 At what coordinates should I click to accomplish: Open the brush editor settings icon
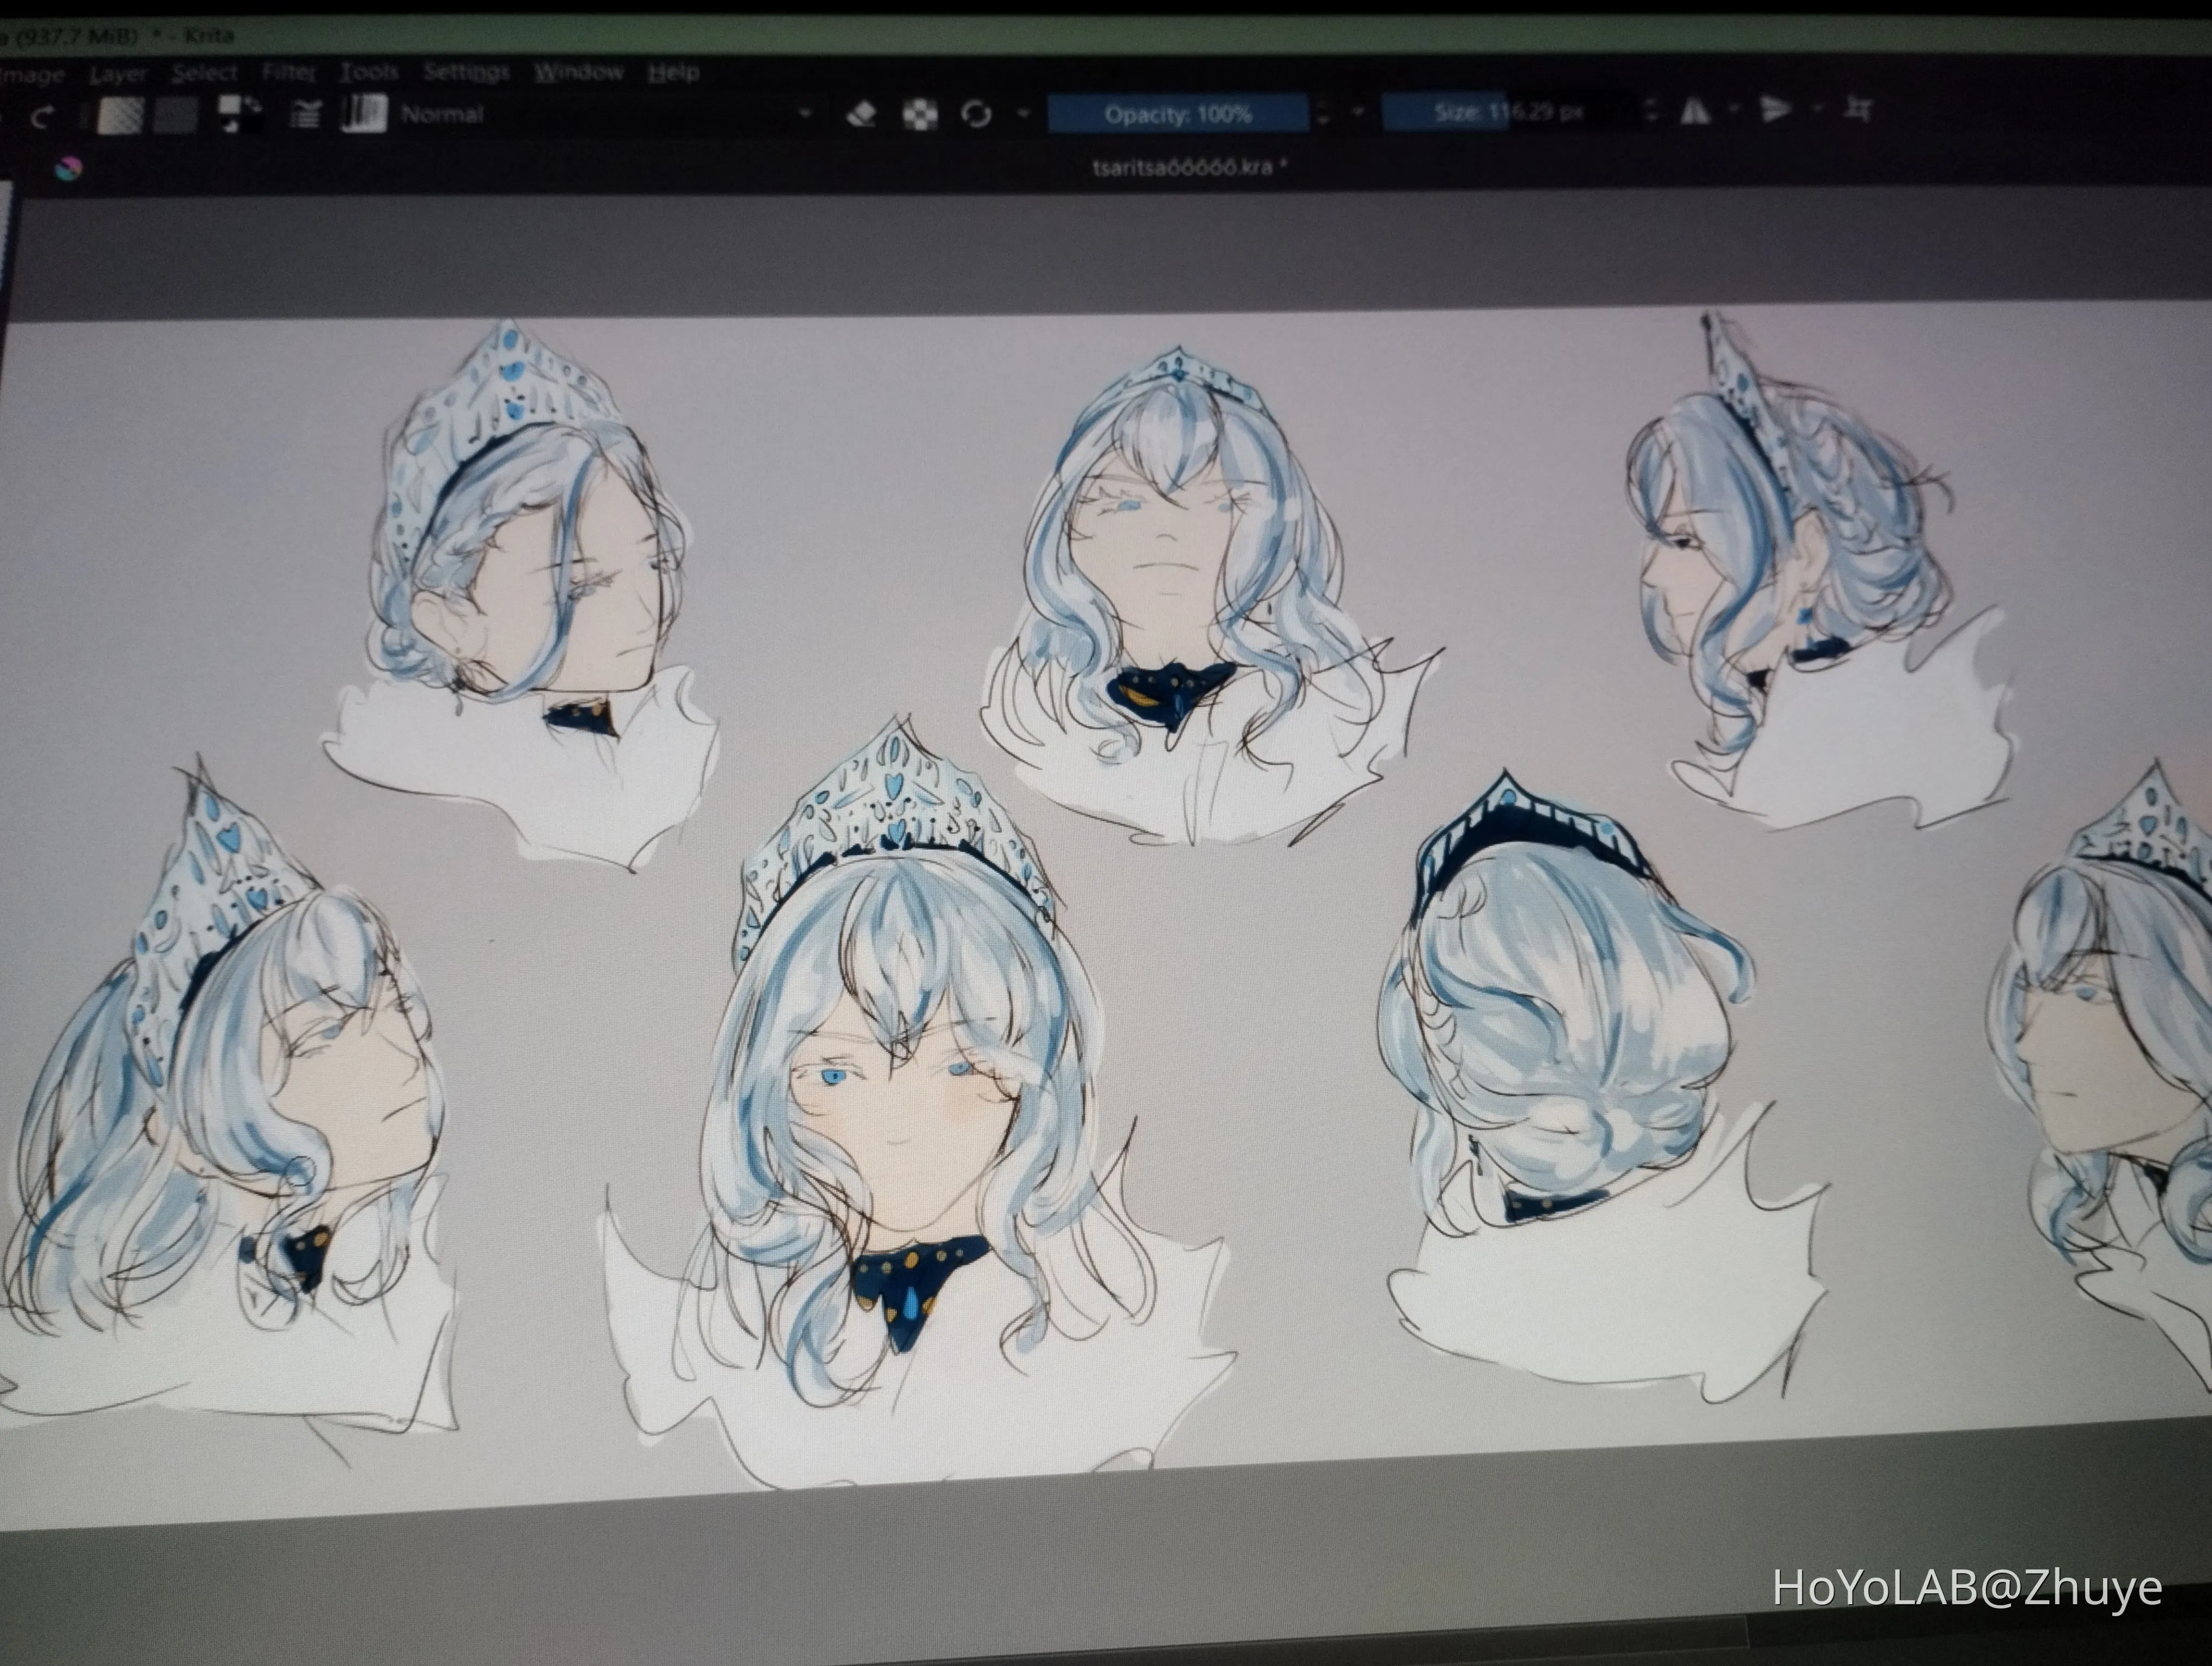305,115
